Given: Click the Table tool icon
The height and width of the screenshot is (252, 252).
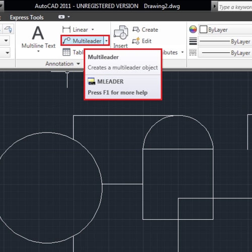Looking at the screenshot, I should coord(67,52).
